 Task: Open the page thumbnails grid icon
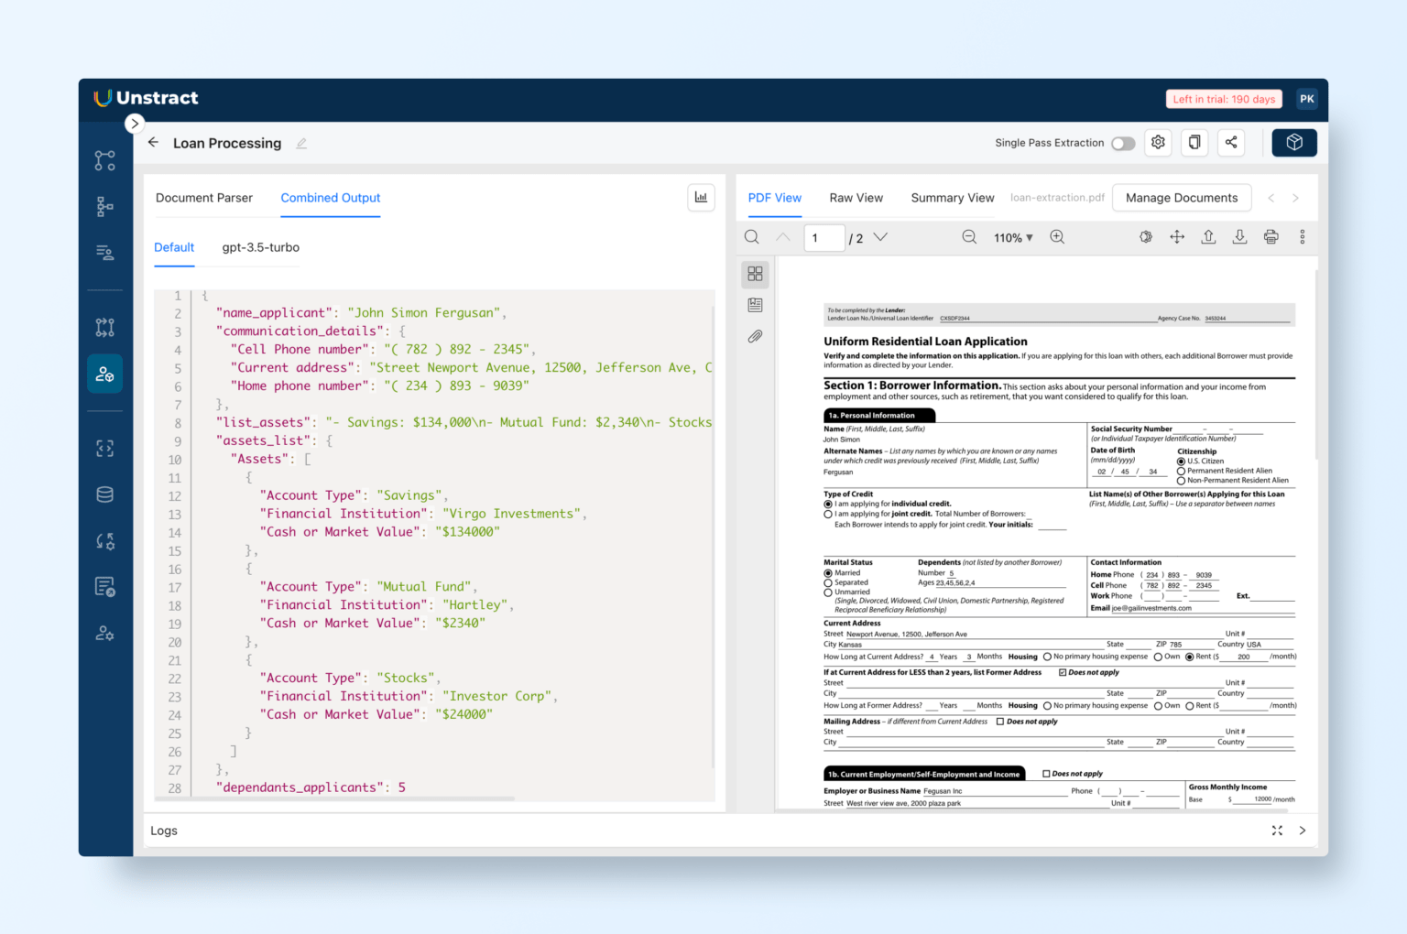755,273
